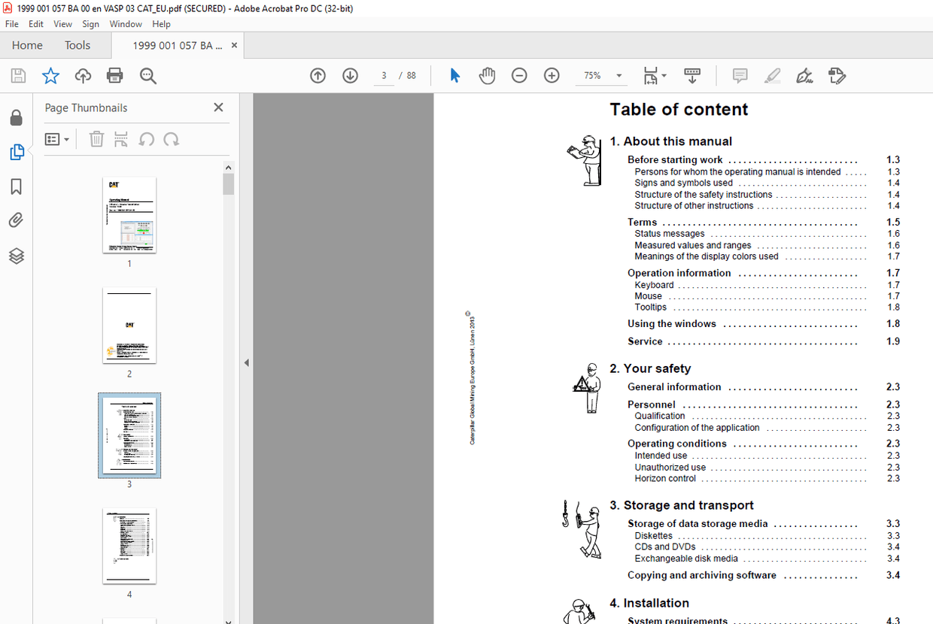Open the zoom level dropdown
The image size is (933, 624).
click(618, 75)
